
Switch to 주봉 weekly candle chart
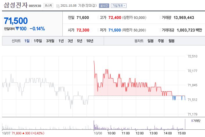(x=161, y=41)
